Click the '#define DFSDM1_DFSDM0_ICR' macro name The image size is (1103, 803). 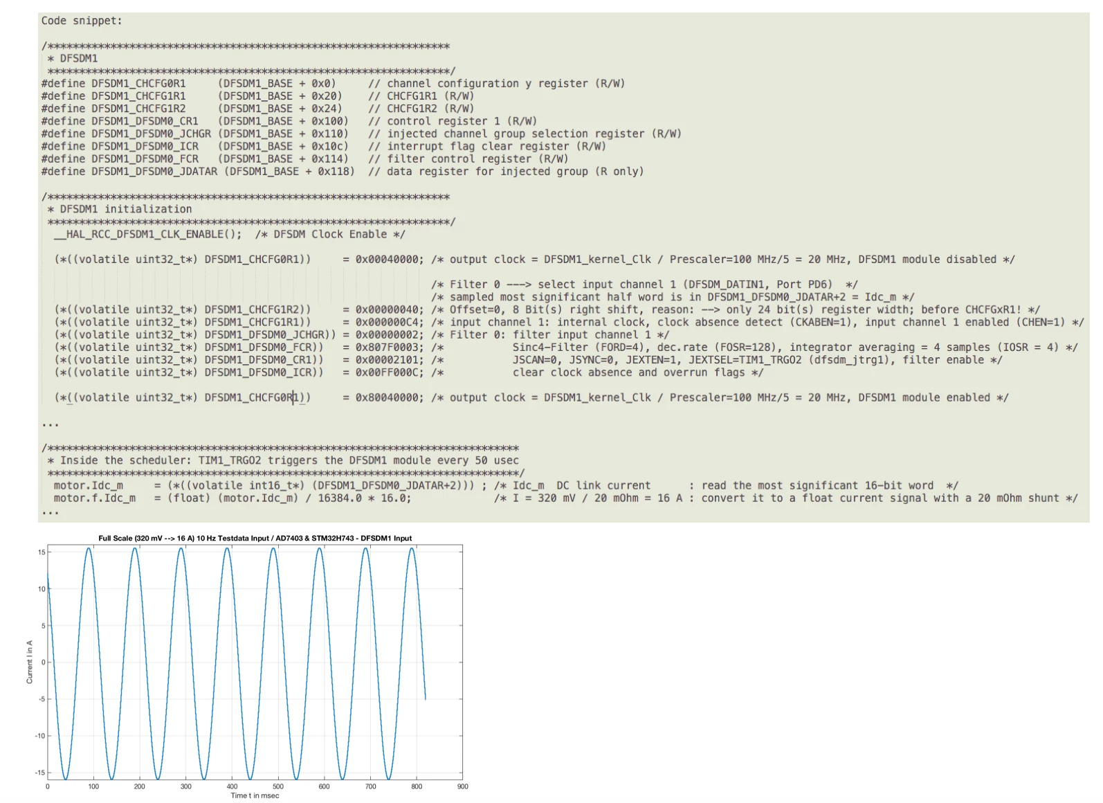pyautogui.click(x=120, y=147)
